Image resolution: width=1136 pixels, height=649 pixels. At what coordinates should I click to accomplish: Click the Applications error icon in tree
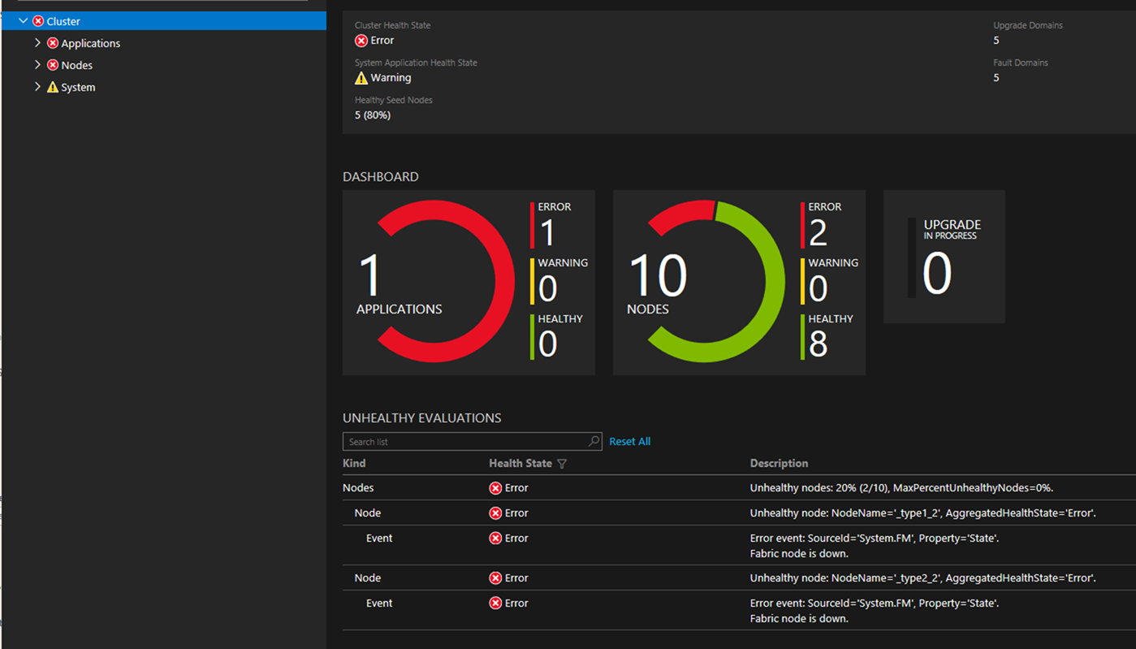(53, 43)
